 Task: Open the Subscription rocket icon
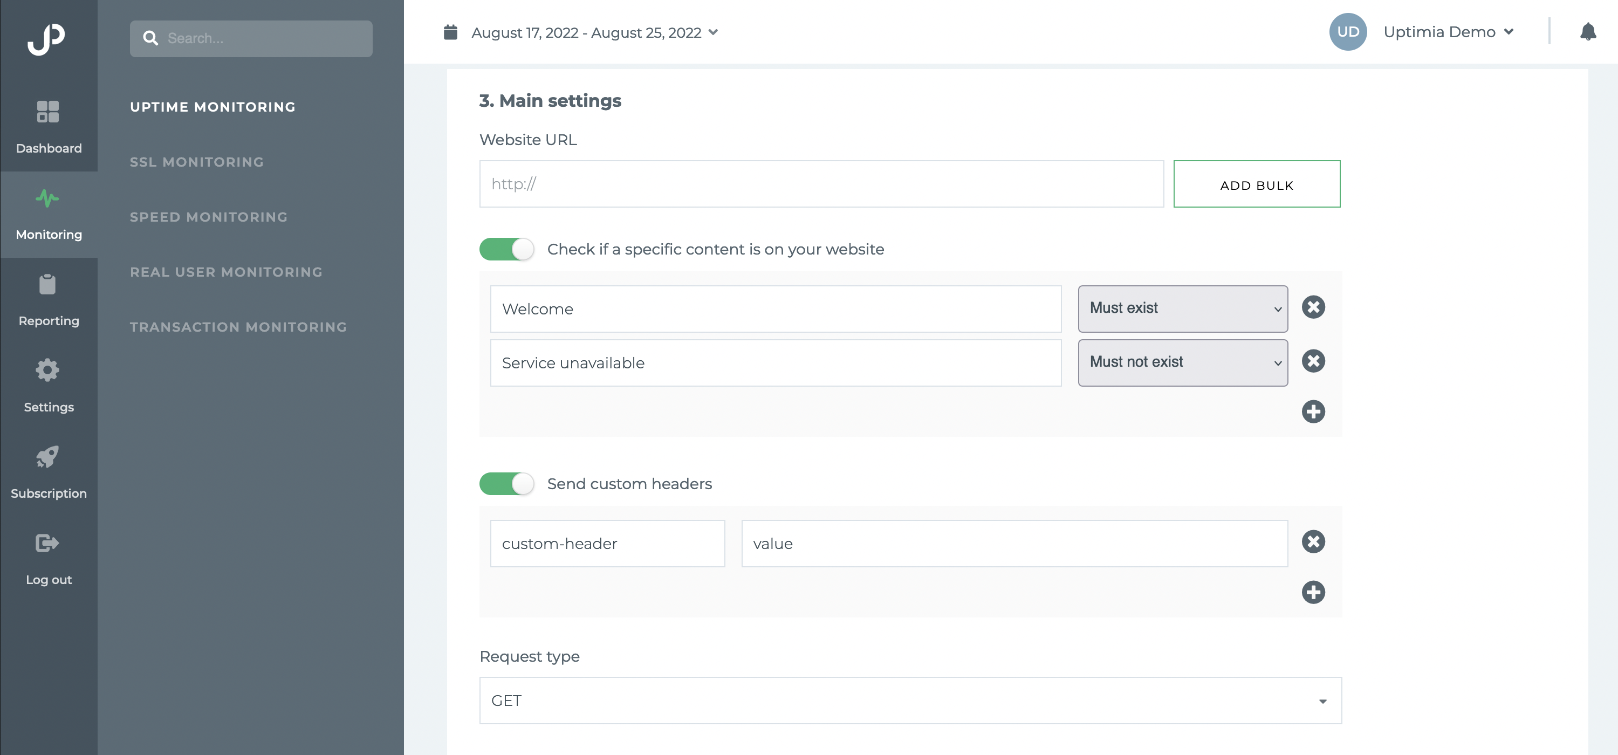pos(48,457)
